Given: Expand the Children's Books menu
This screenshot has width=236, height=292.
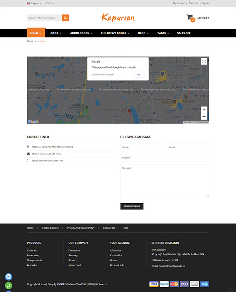Looking at the screenshot, I should (115, 33).
